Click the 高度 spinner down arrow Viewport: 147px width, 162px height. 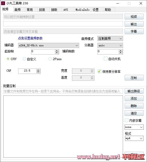[x=92, y=79]
